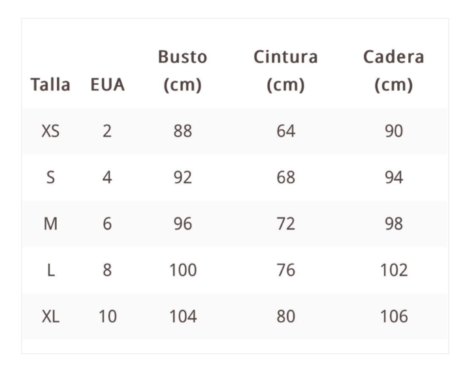The image size is (469, 372).
Task: Click the bust value 92
Action: coord(182,178)
